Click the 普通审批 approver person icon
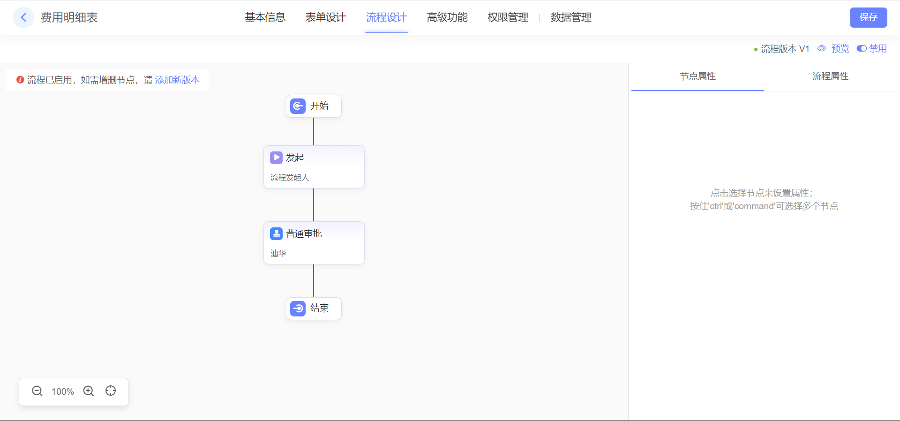Image resolution: width=900 pixels, height=421 pixels. 276,233
